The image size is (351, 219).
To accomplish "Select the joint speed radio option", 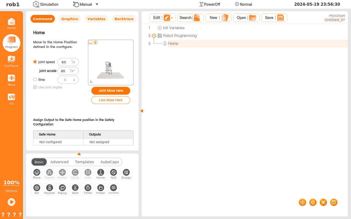I will point(35,62).
